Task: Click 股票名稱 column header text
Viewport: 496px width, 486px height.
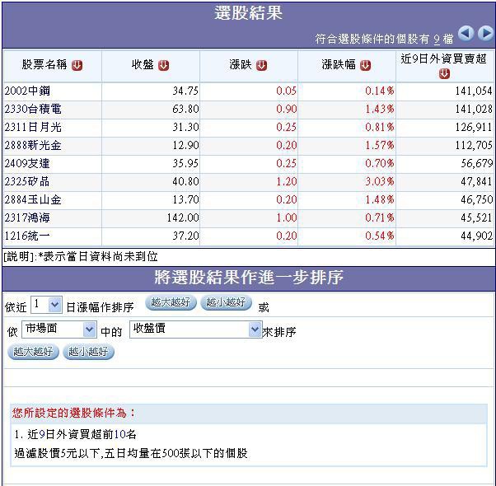Action: pos(44,65)
